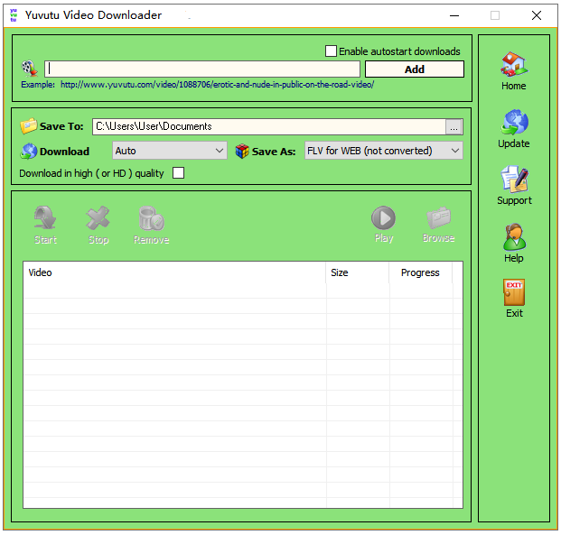561x535 pixels.
Task: Click the Remove trash bin icon
Action: point(151,218)
